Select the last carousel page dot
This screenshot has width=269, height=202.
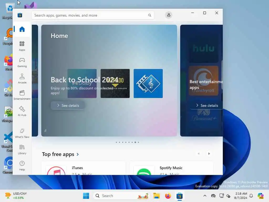tap(138, 142)
